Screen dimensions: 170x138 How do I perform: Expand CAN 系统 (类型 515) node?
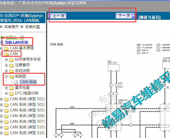(x=1, y=127)
